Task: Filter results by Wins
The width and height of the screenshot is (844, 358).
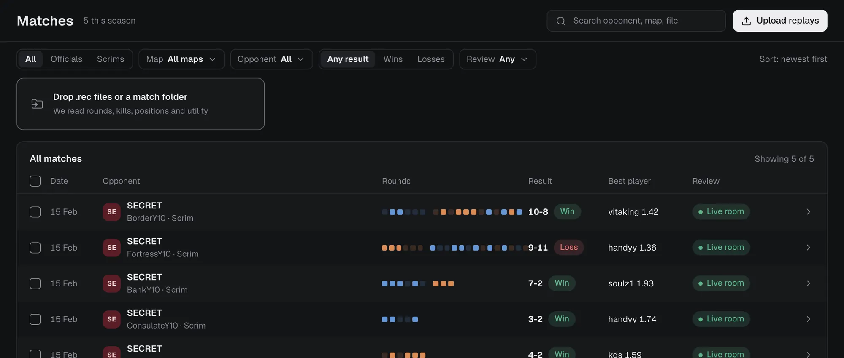Action: 393,59
